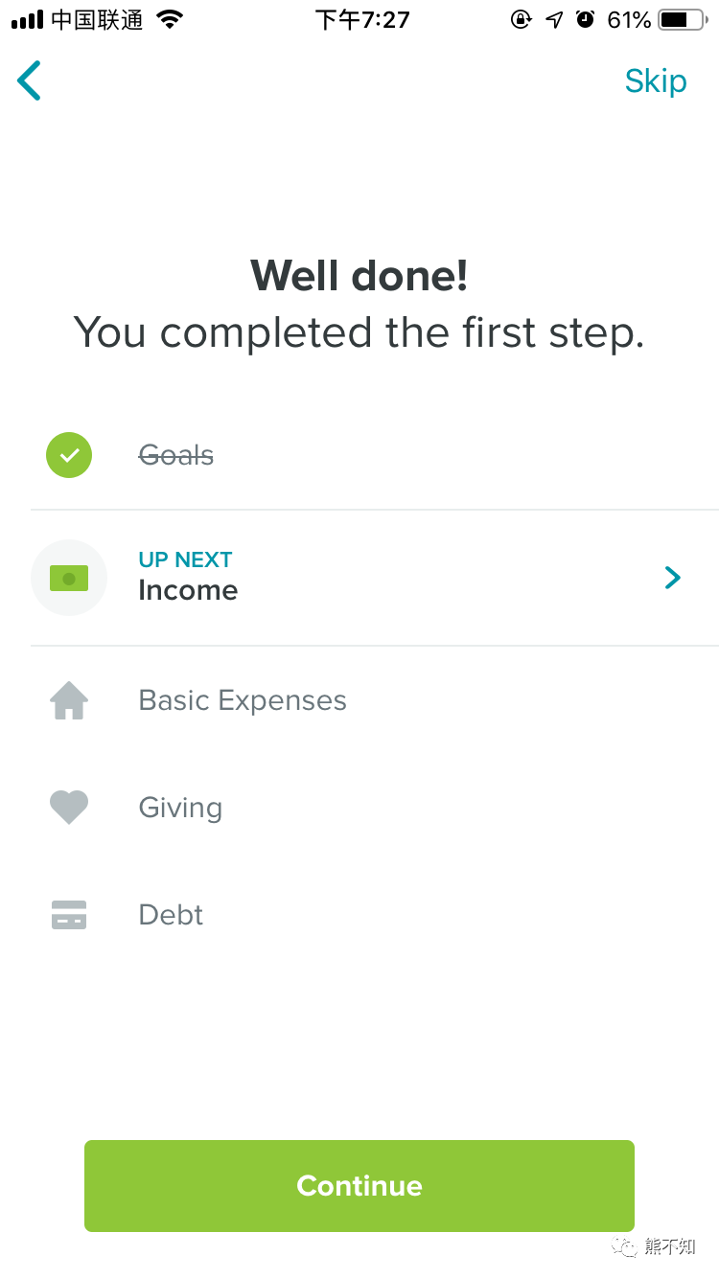Select the Giving step label
This screenshot has width=719, height=1278.
[180, 808]
